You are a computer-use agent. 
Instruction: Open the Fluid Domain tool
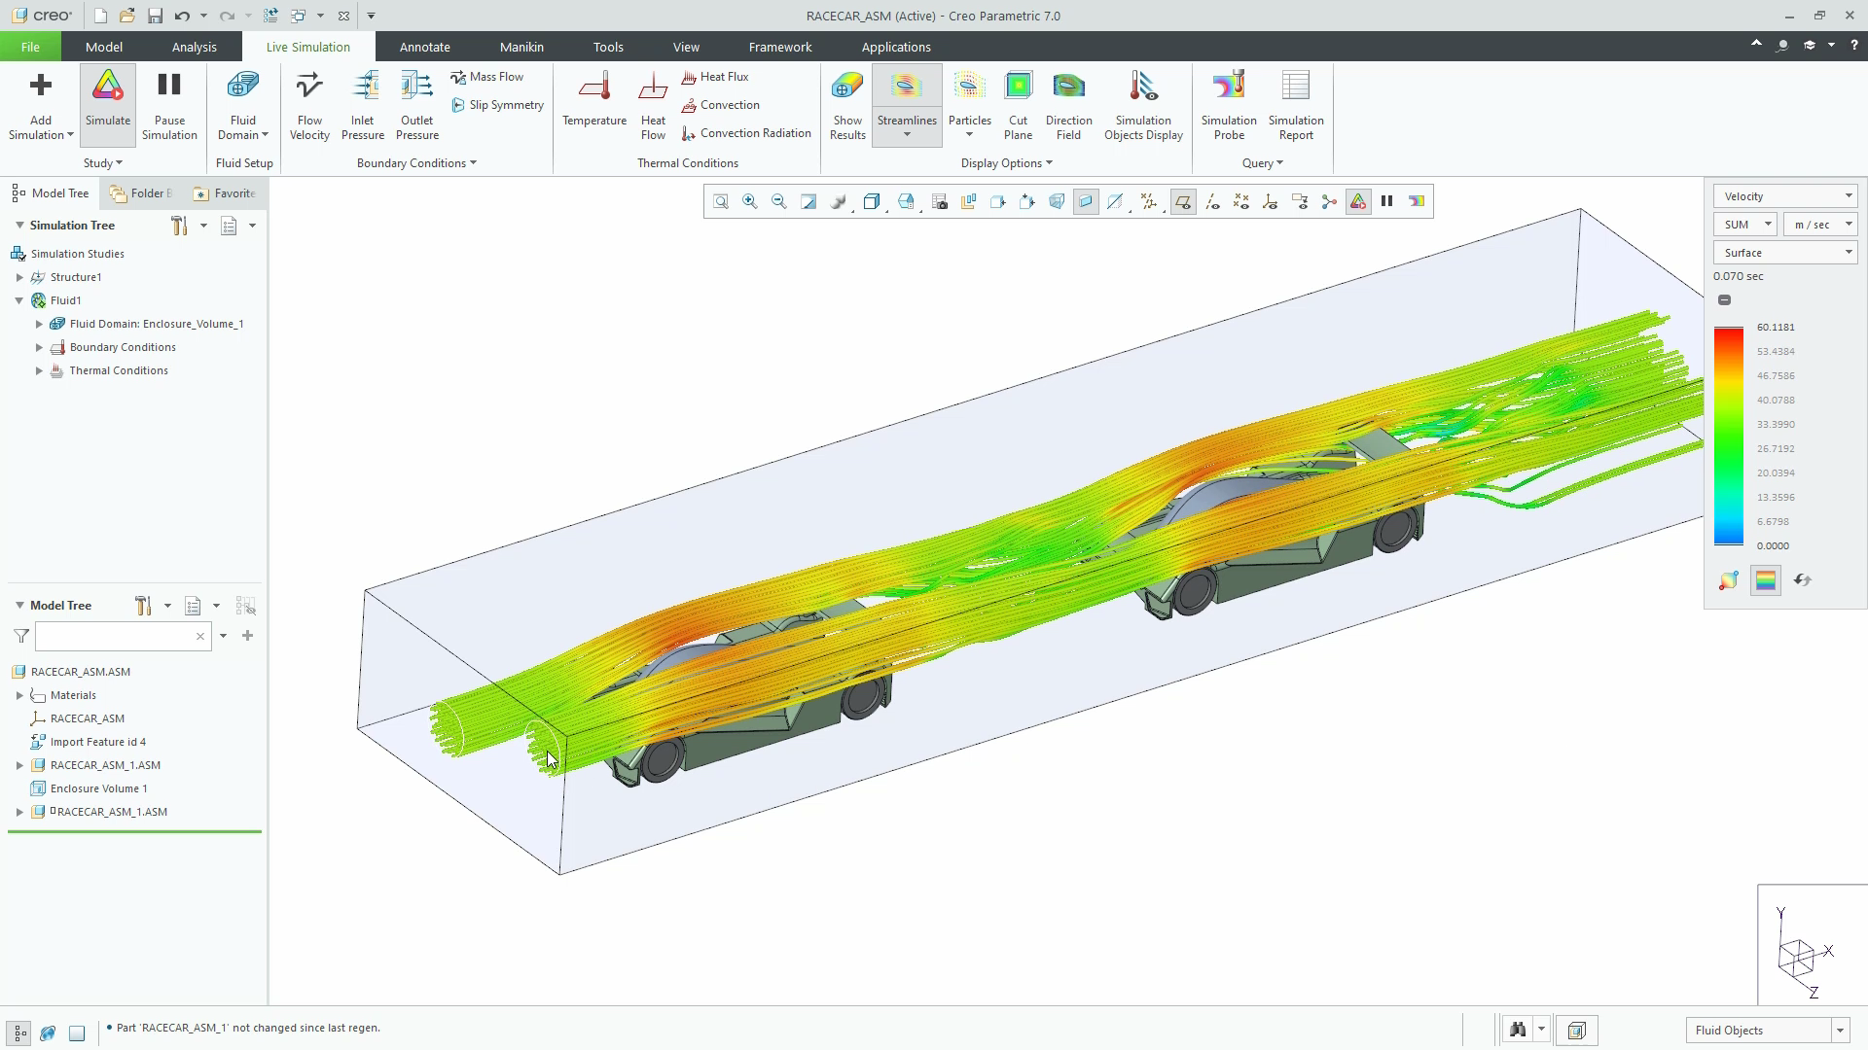pyautogui.click(x=243, y=105)
